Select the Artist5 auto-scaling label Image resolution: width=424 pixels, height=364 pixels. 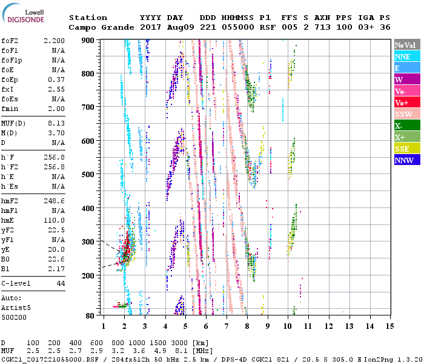(15, 308)
